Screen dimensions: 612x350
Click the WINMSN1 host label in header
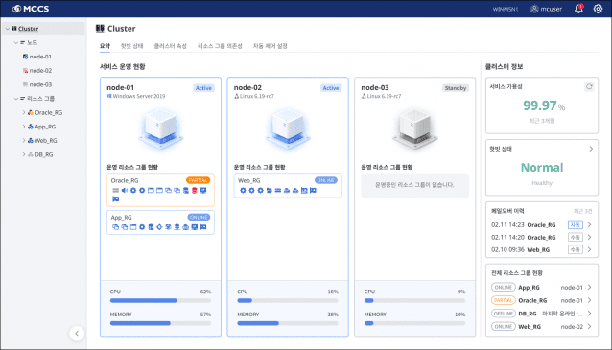point(506,9)
